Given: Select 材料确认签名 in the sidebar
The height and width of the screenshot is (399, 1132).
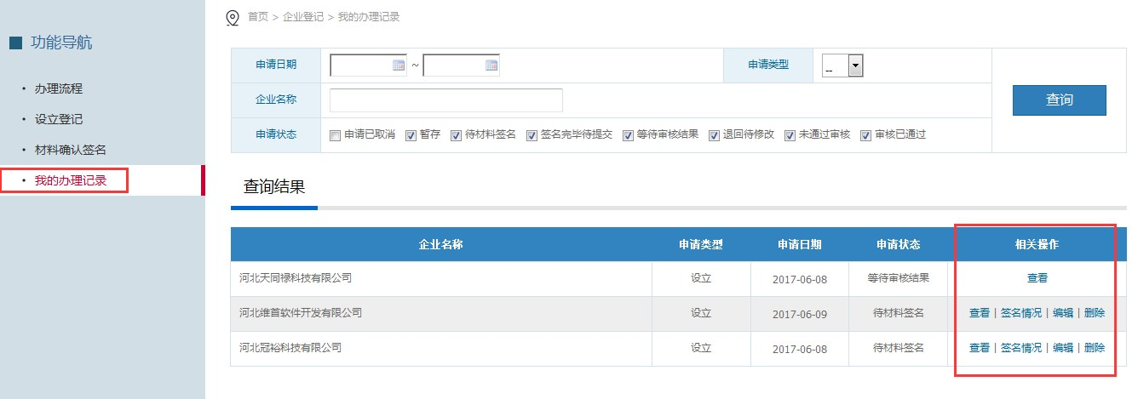Looking at the screenshot, I should coord(70,150).
